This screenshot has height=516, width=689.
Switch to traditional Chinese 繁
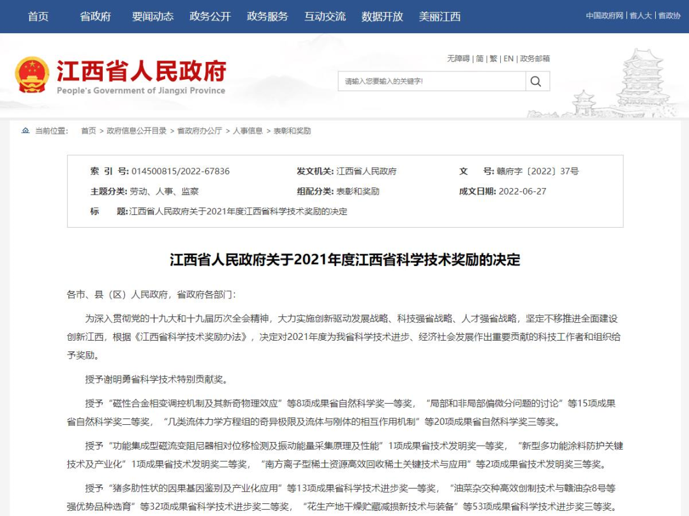tap(493, 59)
